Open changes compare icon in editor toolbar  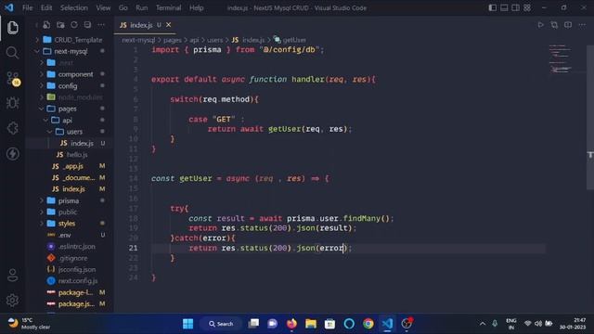click(554, 25)
